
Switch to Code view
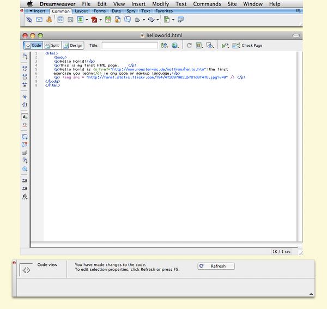pos(33,46)
